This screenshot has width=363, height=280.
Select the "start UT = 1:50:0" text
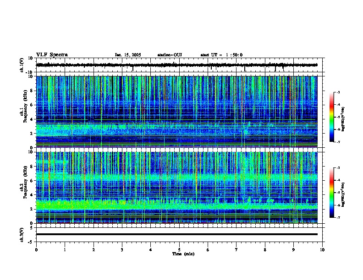(221, 55)
